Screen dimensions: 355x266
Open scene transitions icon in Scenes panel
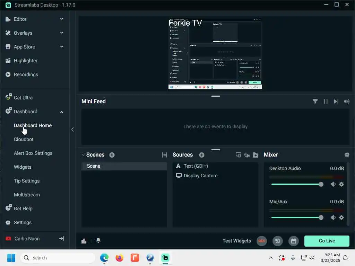pos(164,155)
